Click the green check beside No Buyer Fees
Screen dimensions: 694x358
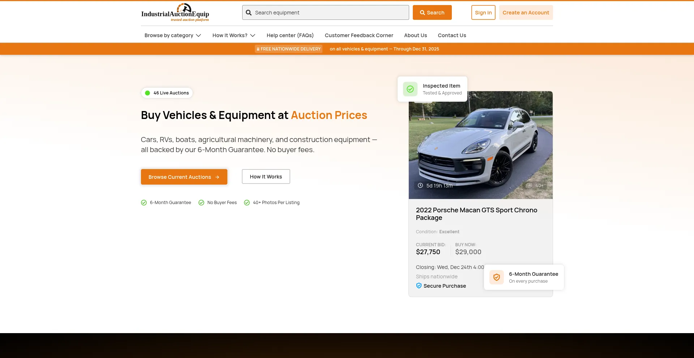[x=201, y=202]
